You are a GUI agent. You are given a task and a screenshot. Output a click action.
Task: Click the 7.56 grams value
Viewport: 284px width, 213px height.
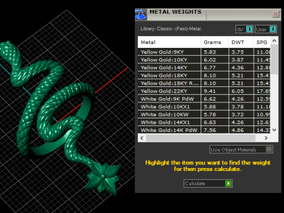tap(210, 130)
